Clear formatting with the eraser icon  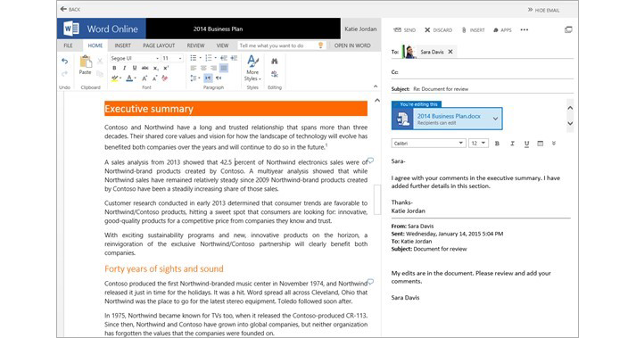[165, 78]
